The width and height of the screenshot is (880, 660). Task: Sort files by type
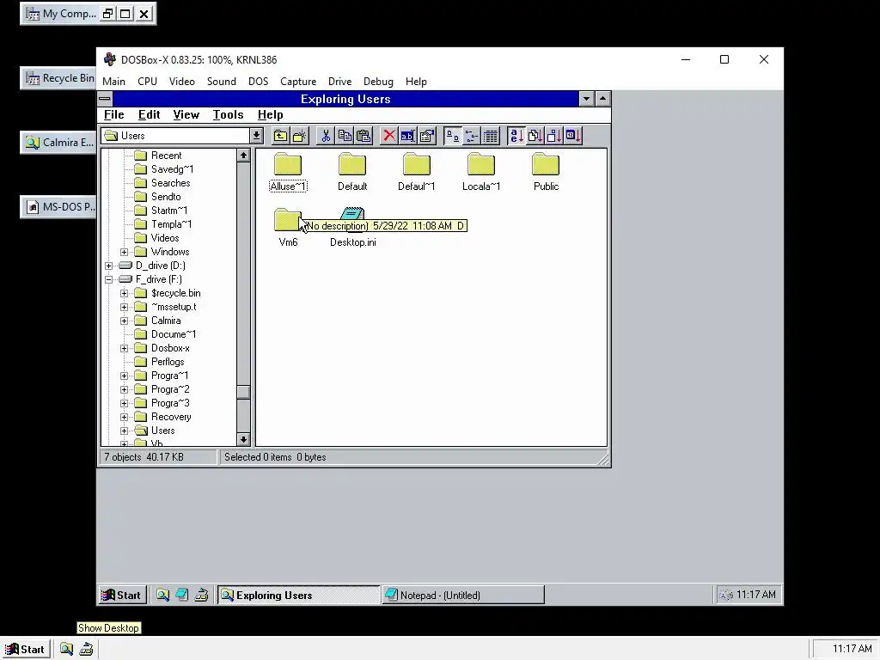coord(535,136)
